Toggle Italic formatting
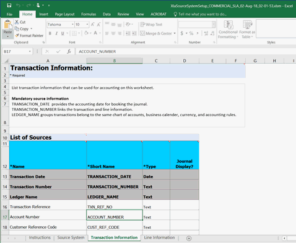The image size is (296, 243). (56, 33)
